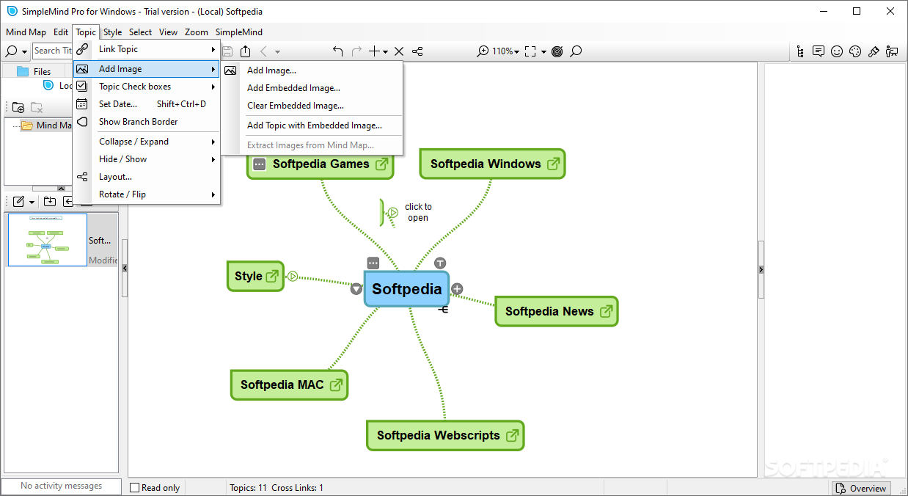The height and width of the screenshot is (496, 908).
Task: Click the focus target bullseye icon
Action: tap(557, 51)
